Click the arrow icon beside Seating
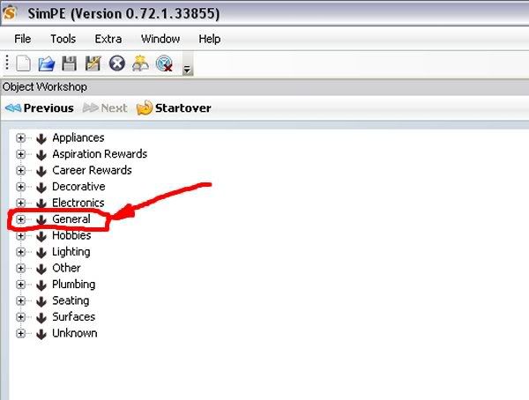 click(41, 300)
